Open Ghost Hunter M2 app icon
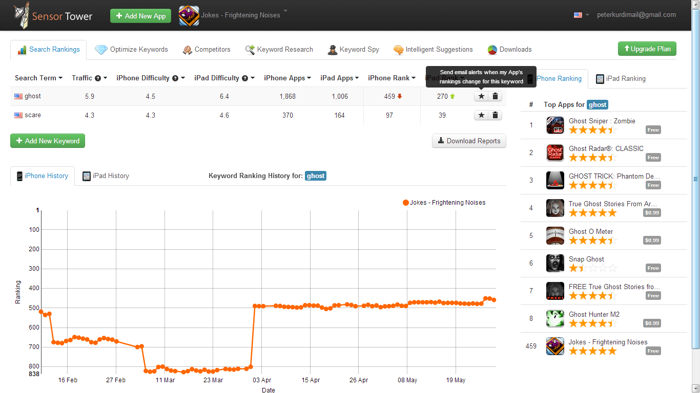 click(x=555, y=319)
